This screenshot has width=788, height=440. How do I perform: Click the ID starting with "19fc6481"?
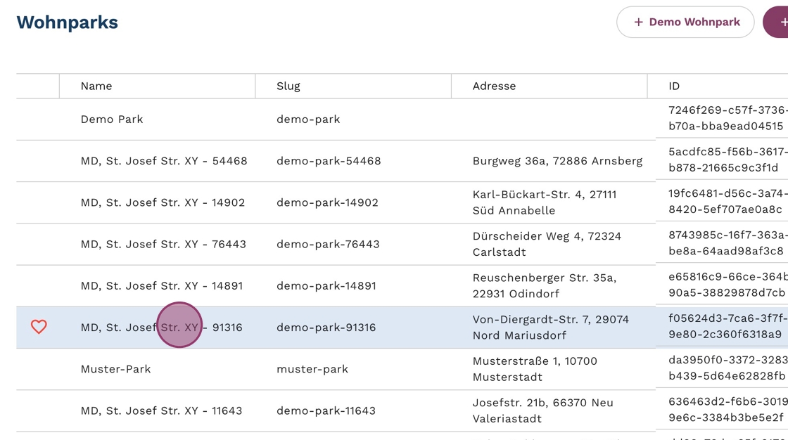728,202
